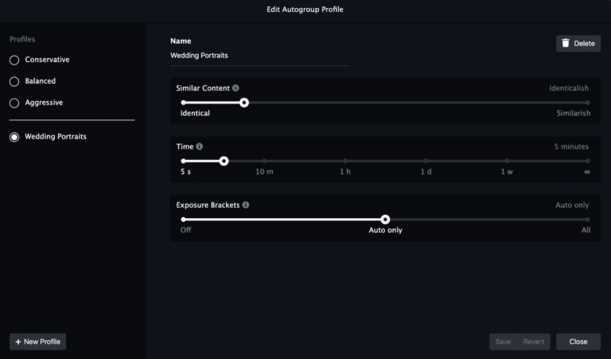Set Time slider to 1 h mark
The height and width of the screenshot is (359, 611).
(345, 161)
